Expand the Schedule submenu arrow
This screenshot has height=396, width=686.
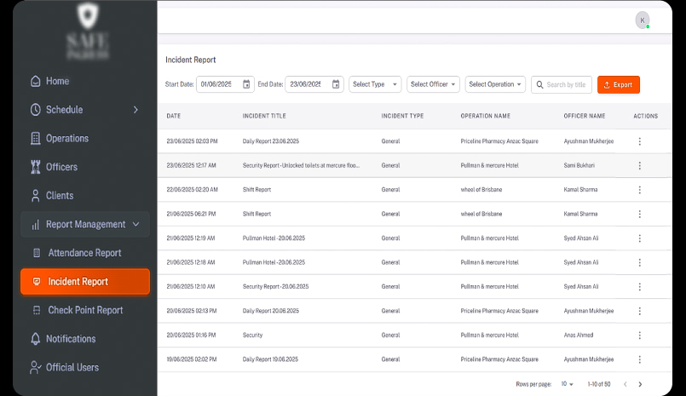pos(135,110)
